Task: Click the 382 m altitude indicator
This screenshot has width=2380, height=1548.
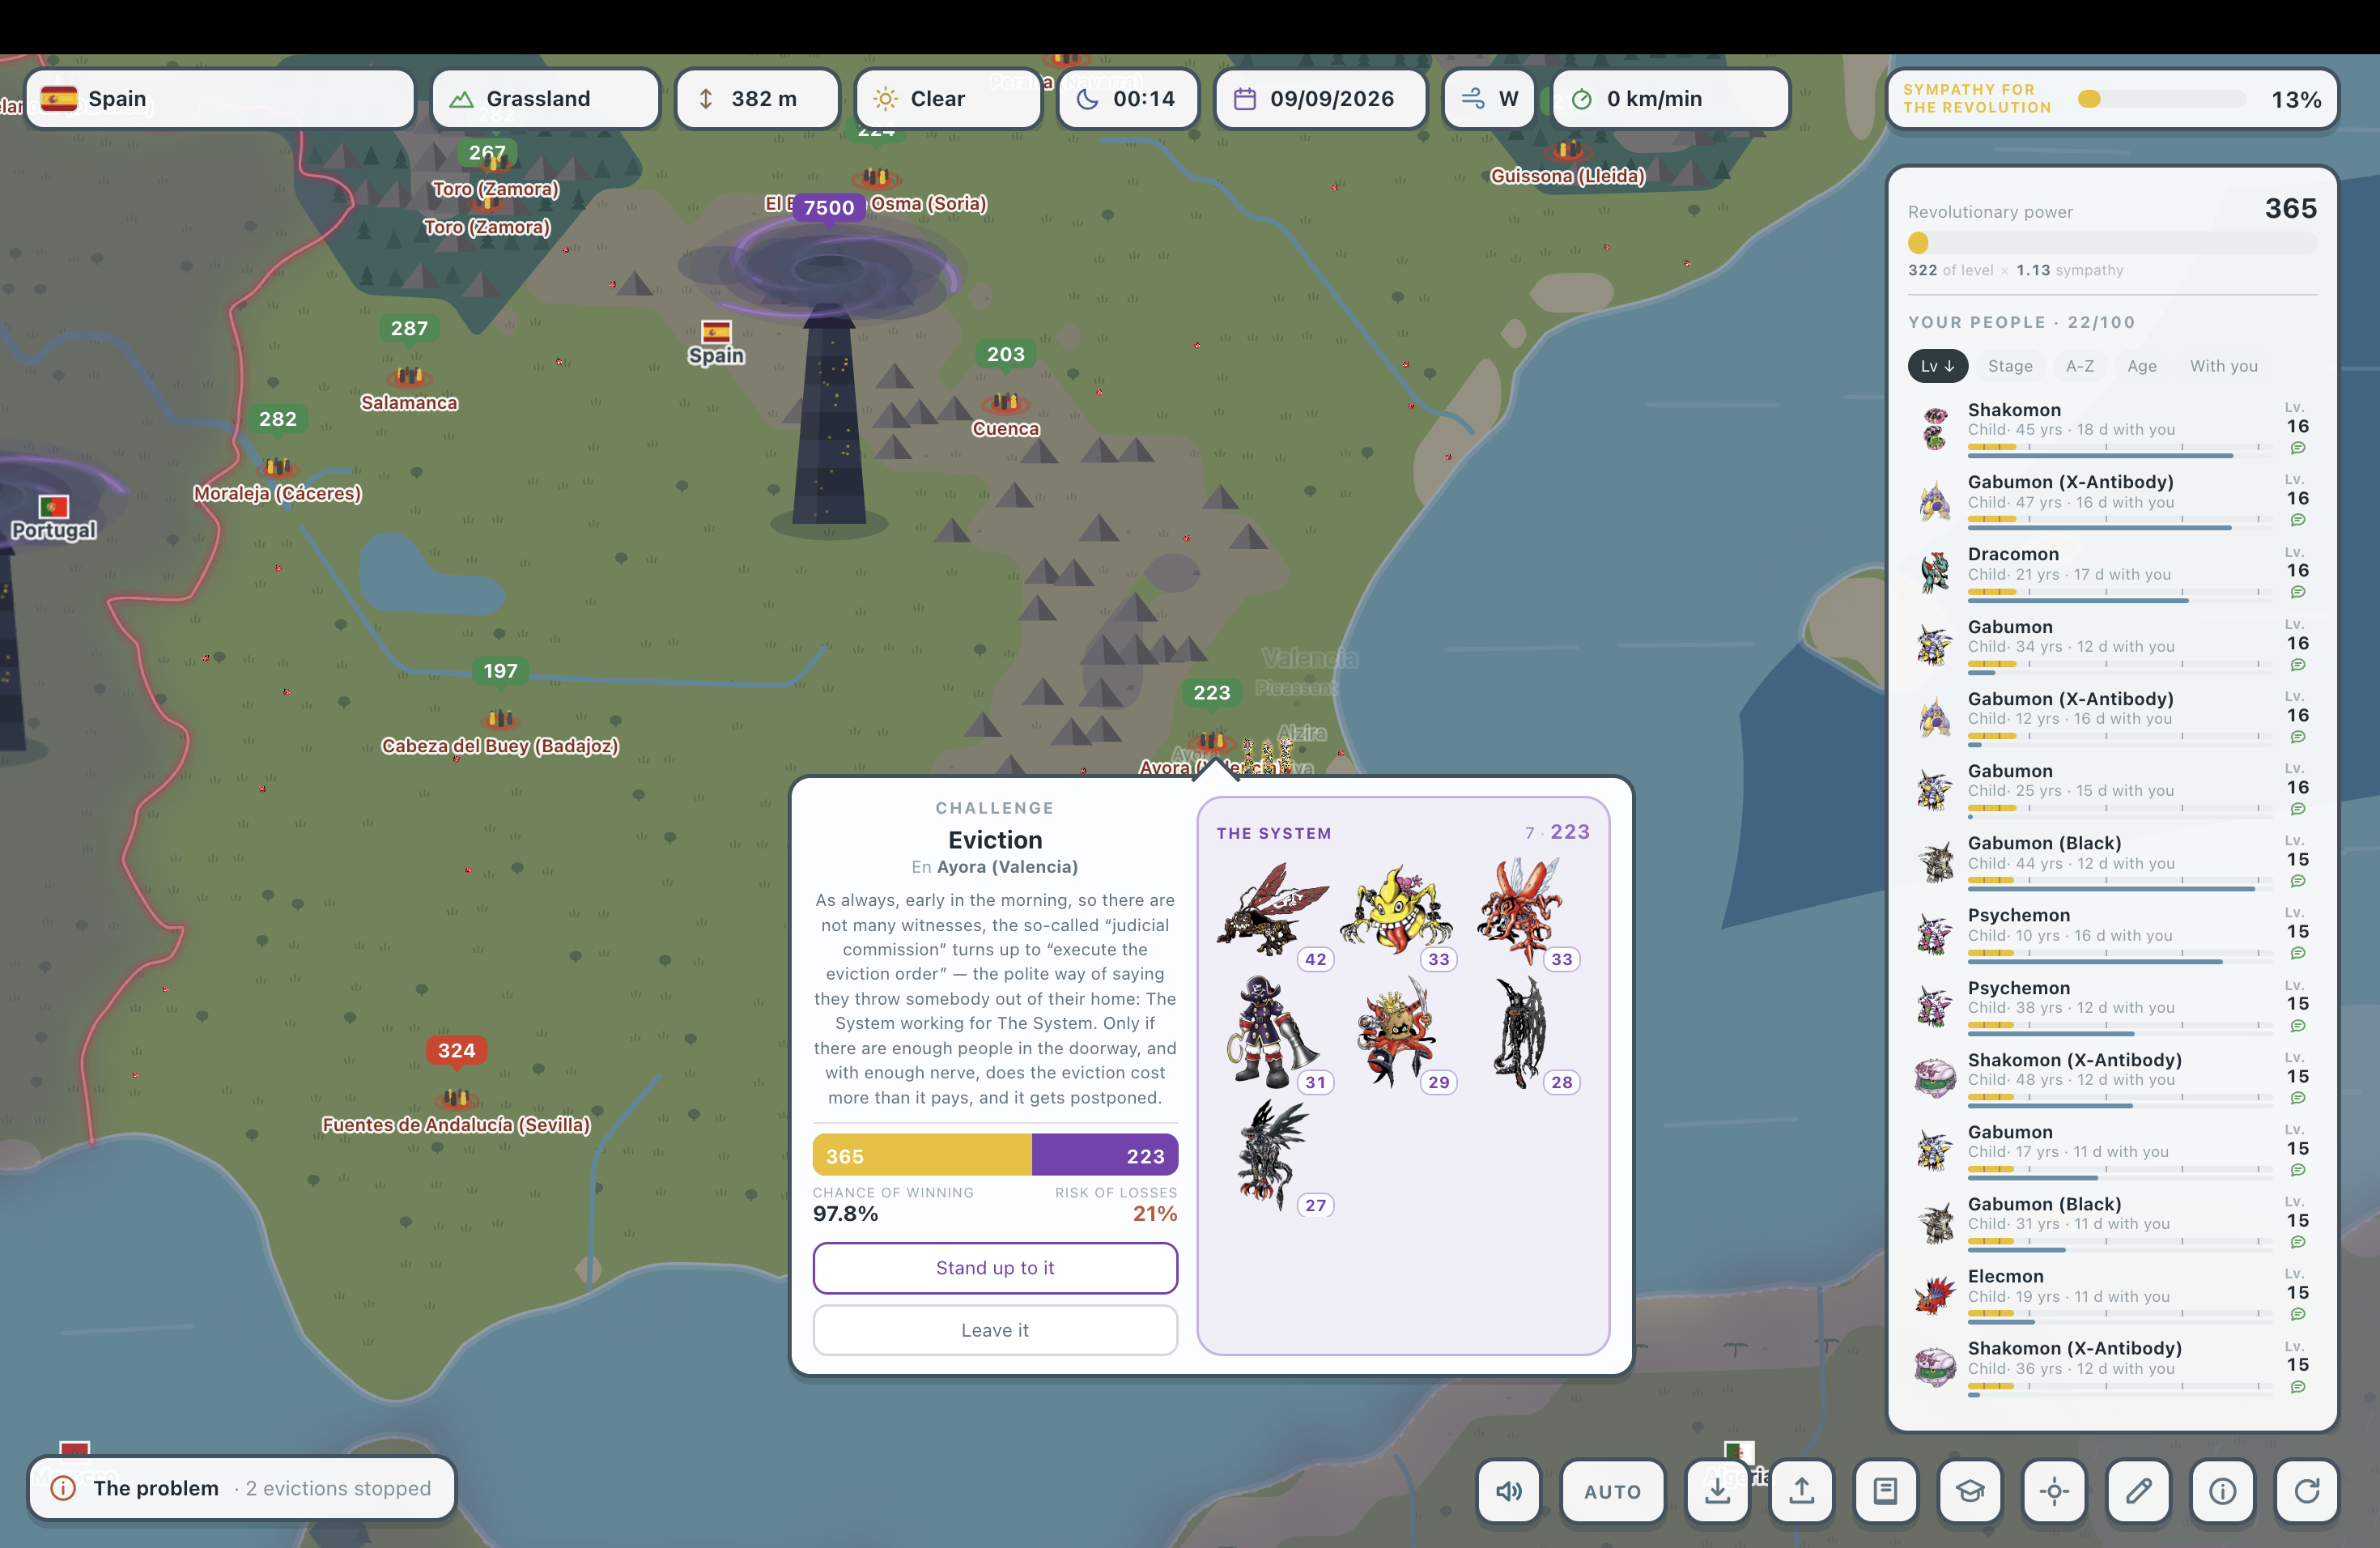Action: pos(757,98)
